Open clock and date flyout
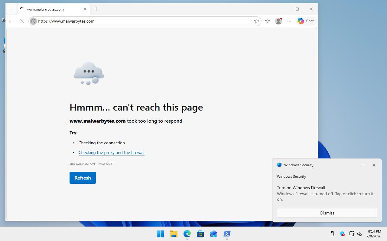 click(374, 234)
